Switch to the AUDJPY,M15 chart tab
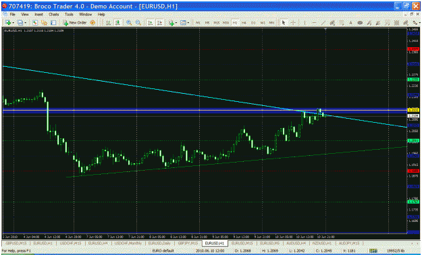Screen dimensions: 422x255 [349, 243]
